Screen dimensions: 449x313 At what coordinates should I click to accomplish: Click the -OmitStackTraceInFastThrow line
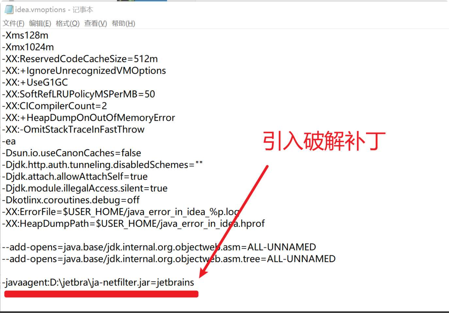pyautogui.click(x=73, y=129)
